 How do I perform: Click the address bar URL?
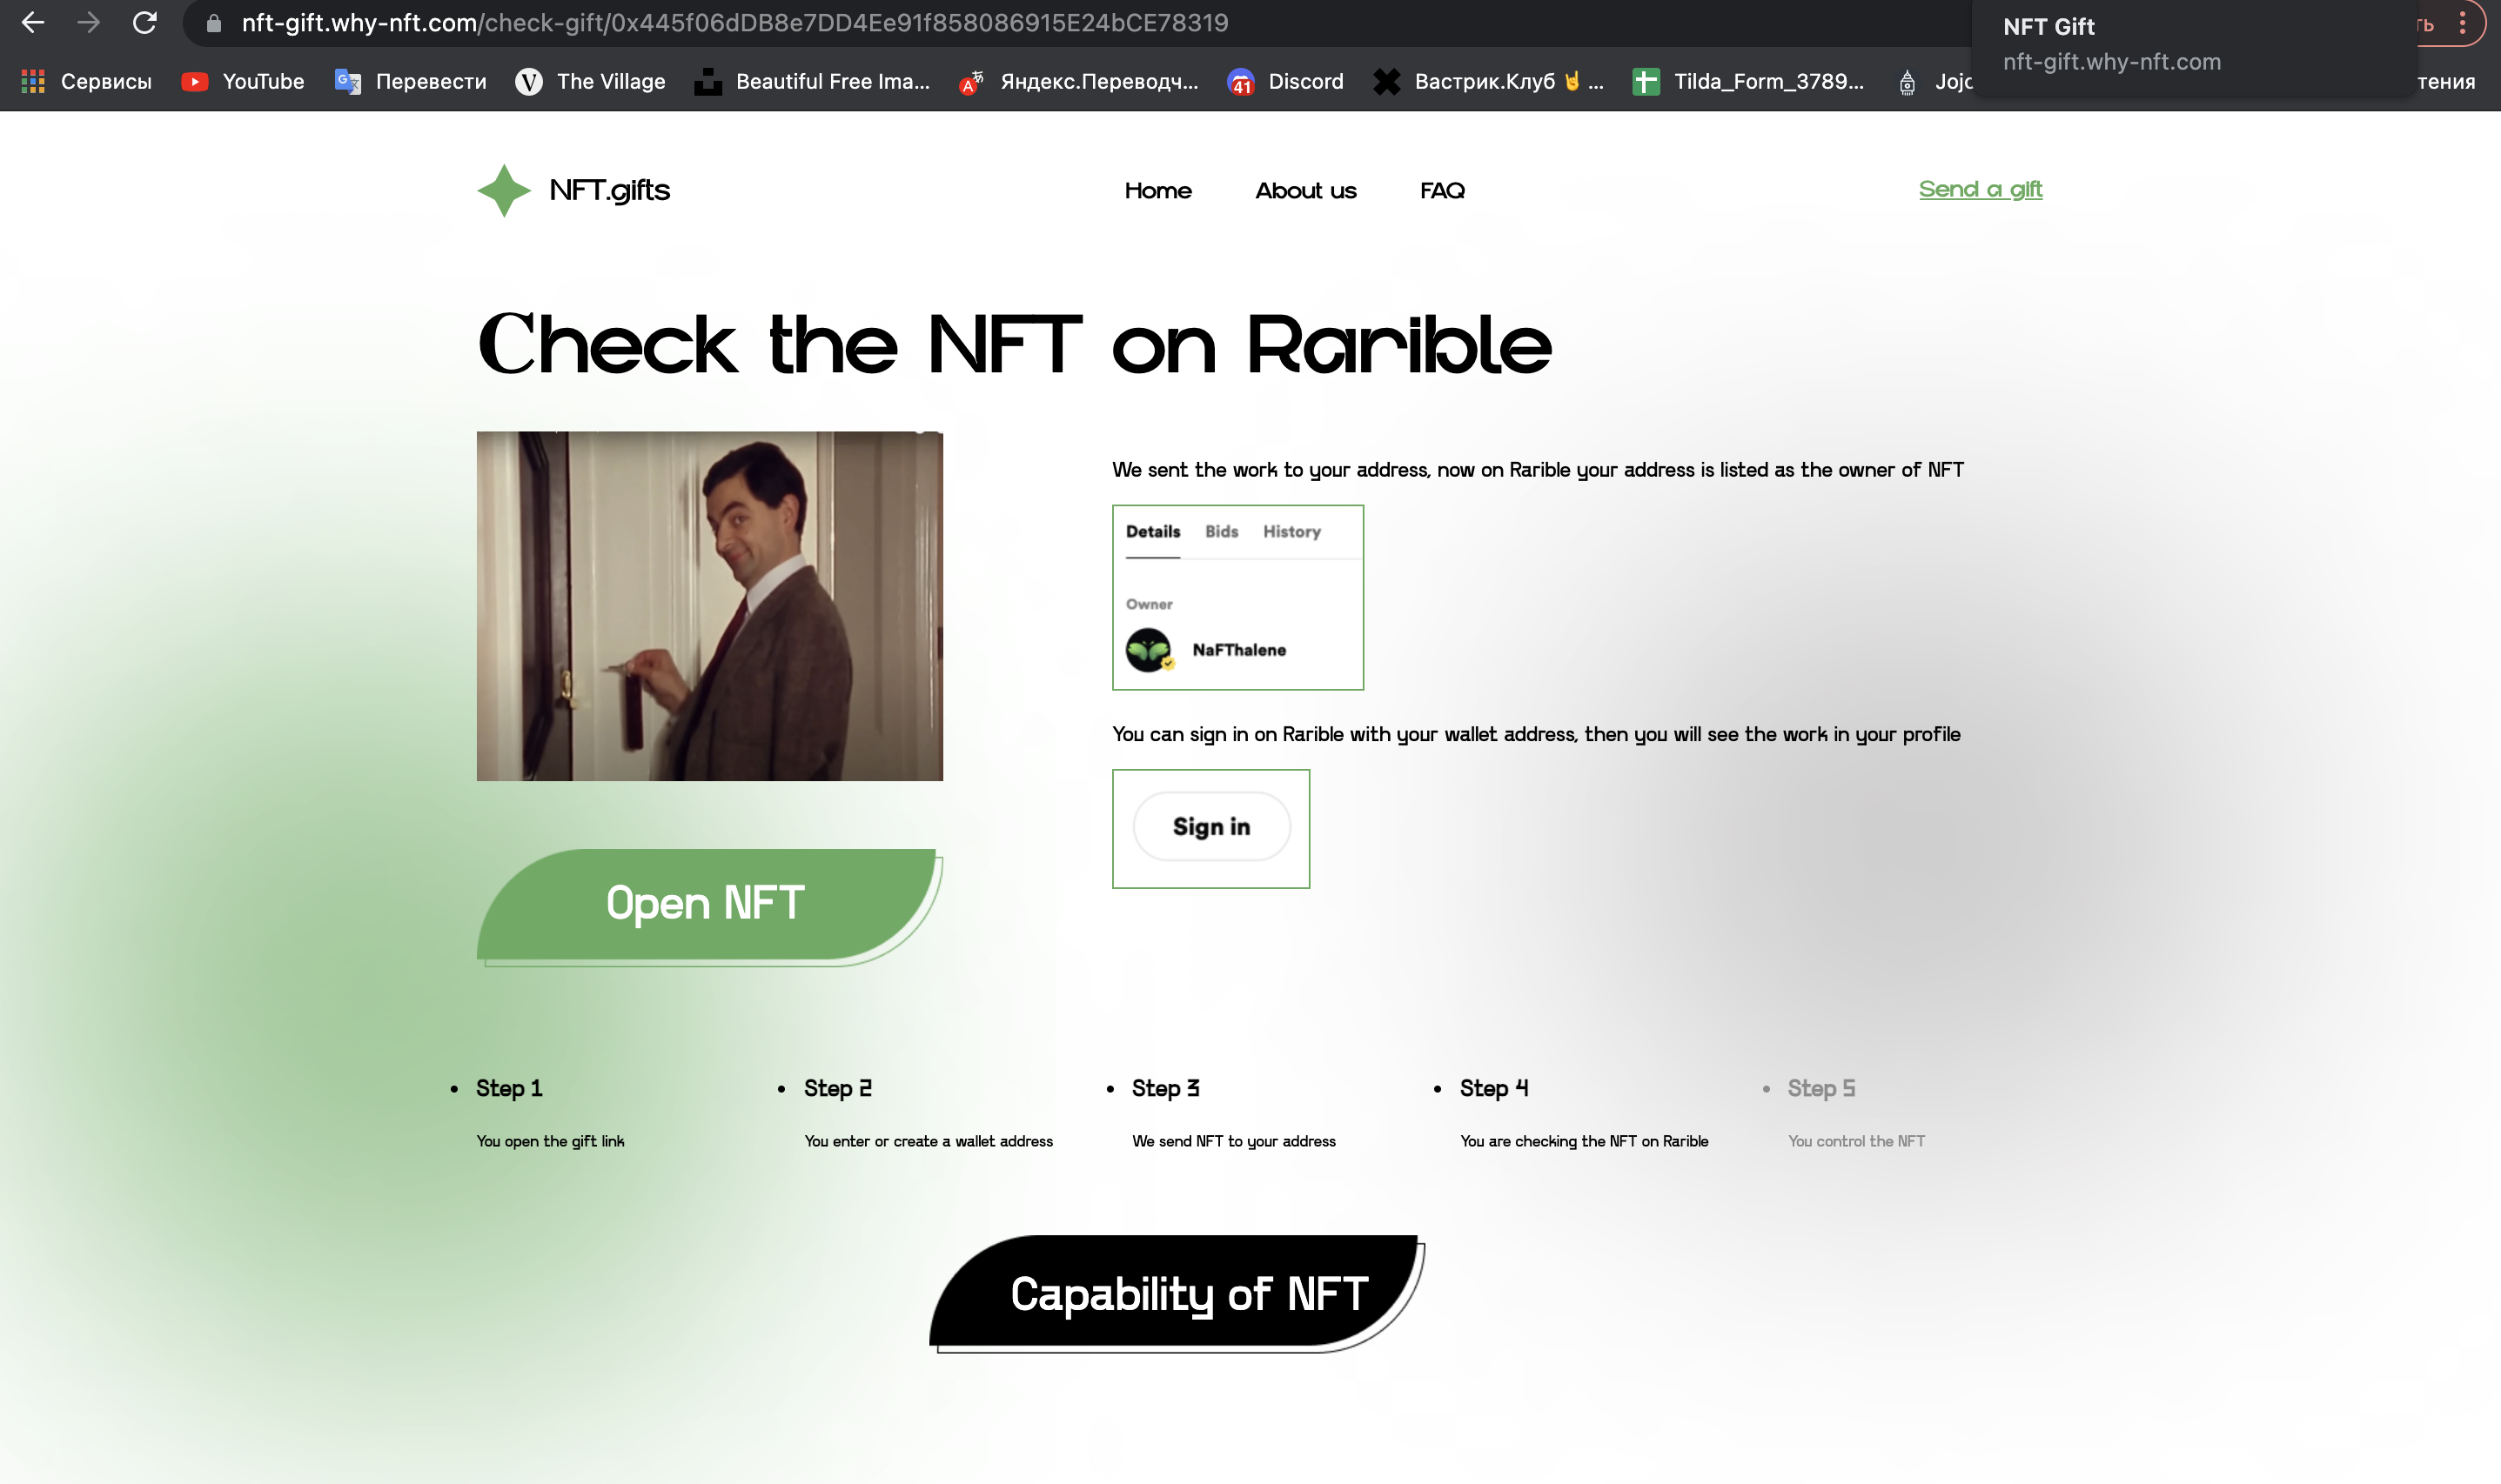point(734,23)
